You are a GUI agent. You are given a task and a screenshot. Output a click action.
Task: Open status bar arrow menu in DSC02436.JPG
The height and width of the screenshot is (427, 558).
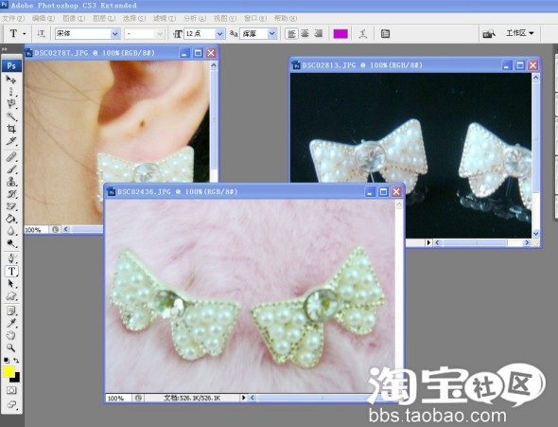(244, 398)
